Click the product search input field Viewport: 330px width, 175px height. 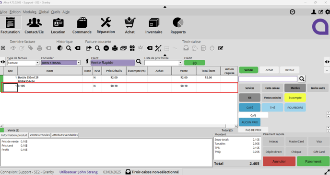pos(268,79)
